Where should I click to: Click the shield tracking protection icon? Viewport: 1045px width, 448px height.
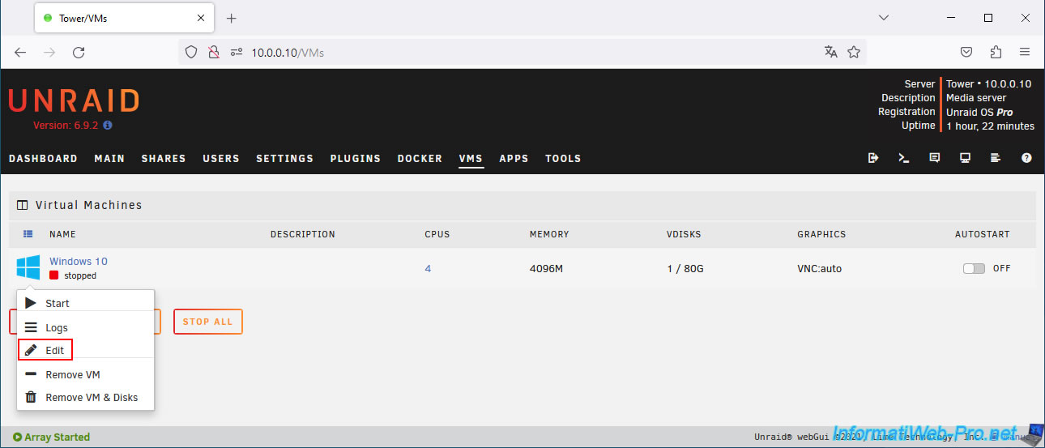click(x=191, y=52)
